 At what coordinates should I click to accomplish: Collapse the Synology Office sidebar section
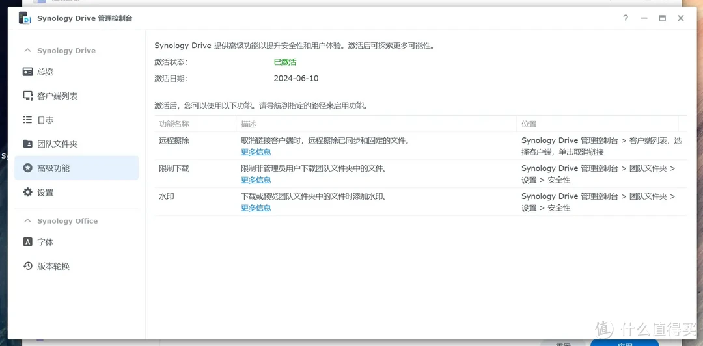point(28,221)
